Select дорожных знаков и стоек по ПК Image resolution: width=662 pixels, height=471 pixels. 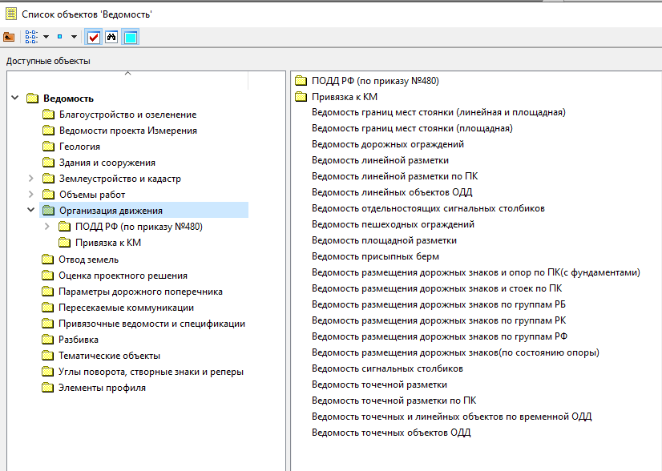437,288
